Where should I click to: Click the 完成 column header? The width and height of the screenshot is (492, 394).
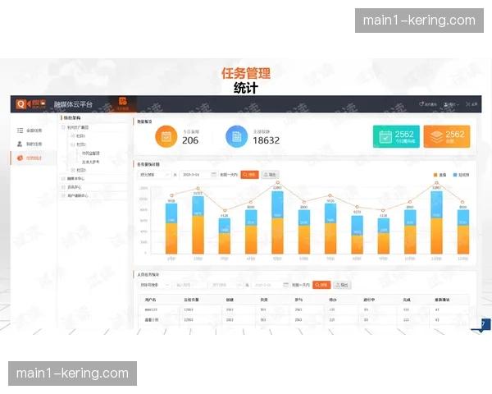(x=407, y=300)
